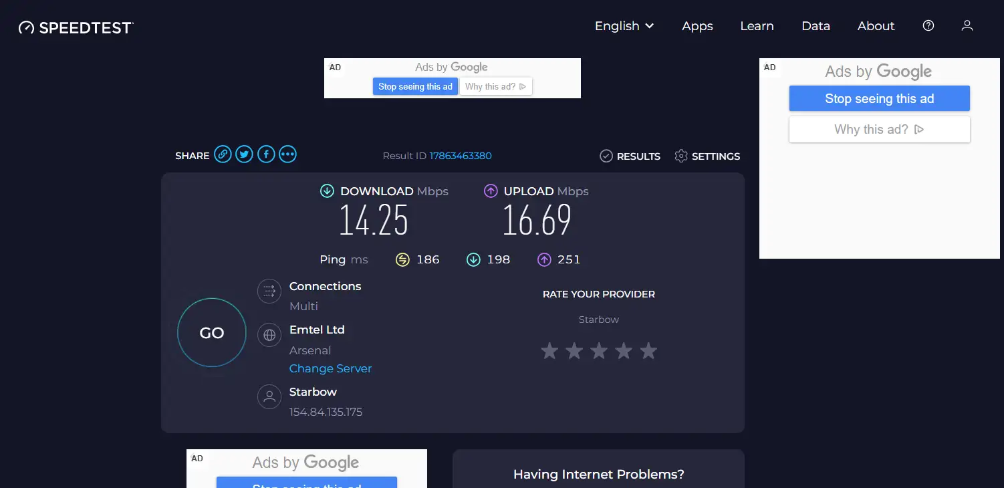Rate provider four stars
The height and width of the screenshot is (488, 1004).
pyautogui.click(x=624, y=351)
